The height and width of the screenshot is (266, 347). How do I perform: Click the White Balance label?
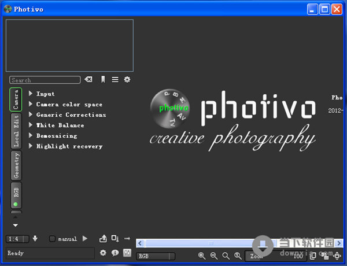coord(60,125)
